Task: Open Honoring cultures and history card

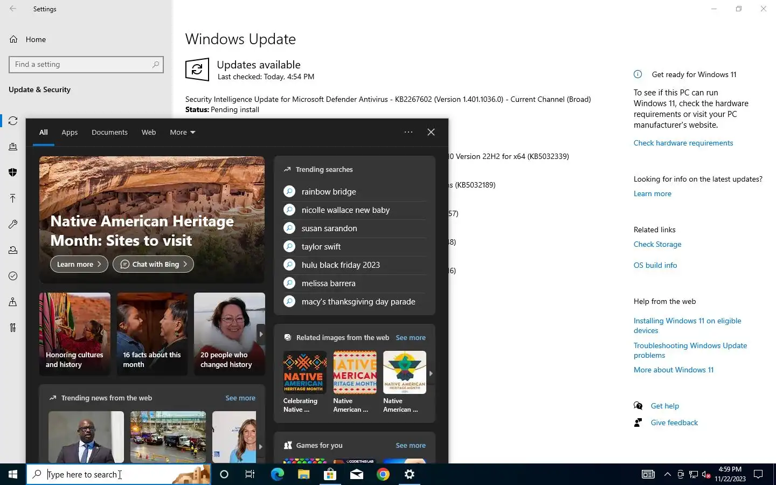Action: (75, 334)
